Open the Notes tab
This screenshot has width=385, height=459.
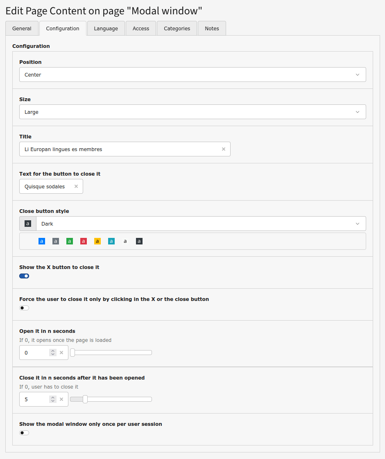(x=212, y=29)
